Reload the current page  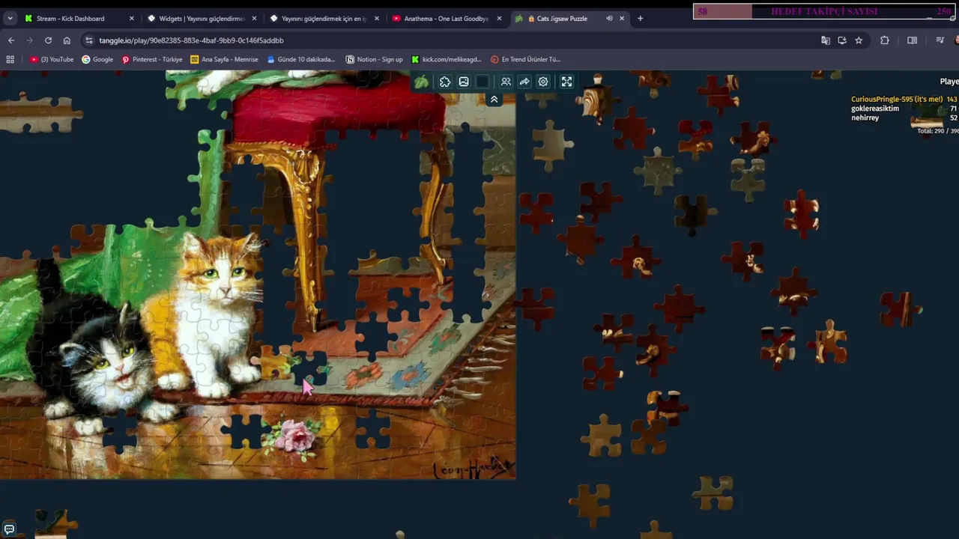[x=48, y=40]
